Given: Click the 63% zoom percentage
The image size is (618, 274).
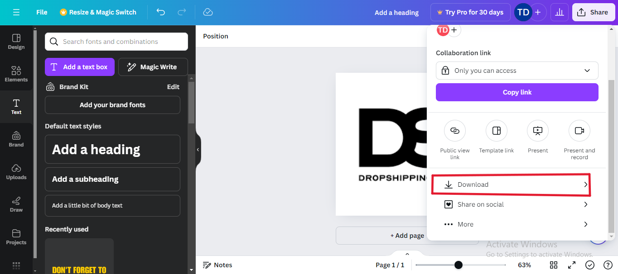Looking at the screenshot, I should pyautogui.click(x=524, y=265).
